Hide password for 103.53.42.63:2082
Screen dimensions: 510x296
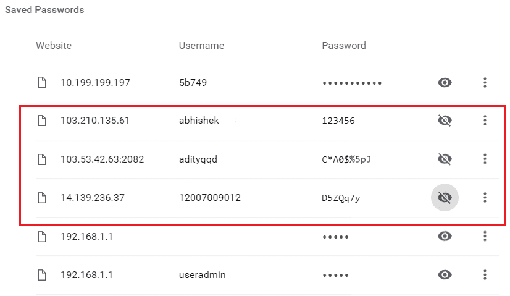(x=445, y=159)
